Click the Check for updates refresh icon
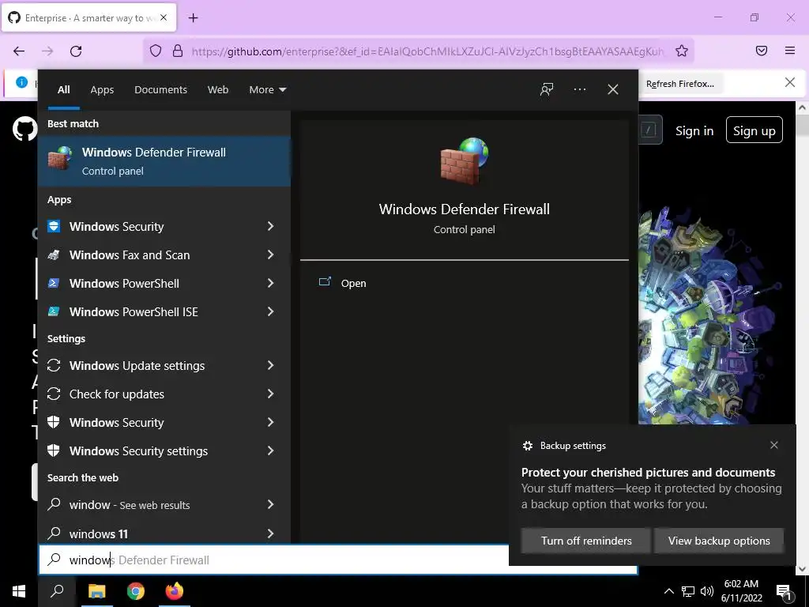 (54, 394)
